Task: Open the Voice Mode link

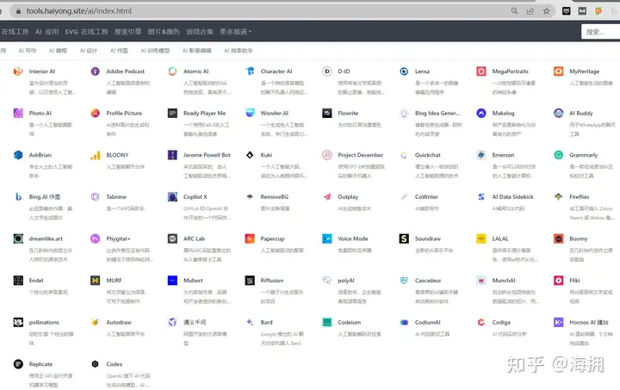Action: point(353,238)
